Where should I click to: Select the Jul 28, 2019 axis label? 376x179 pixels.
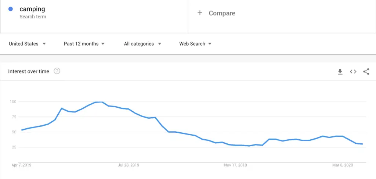129,165
